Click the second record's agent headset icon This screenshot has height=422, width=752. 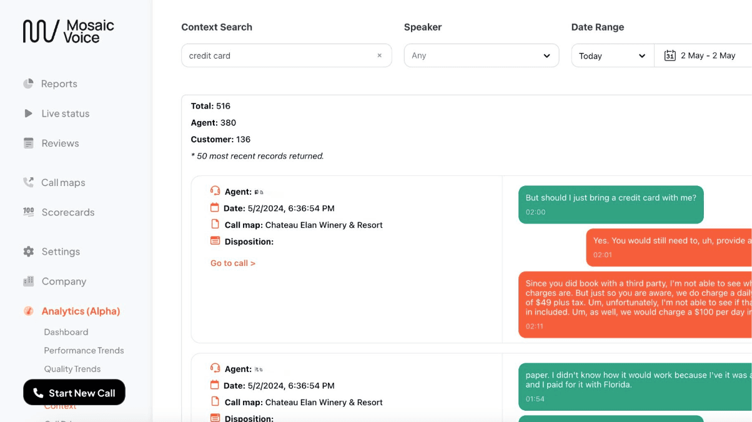tap(215, 368)
